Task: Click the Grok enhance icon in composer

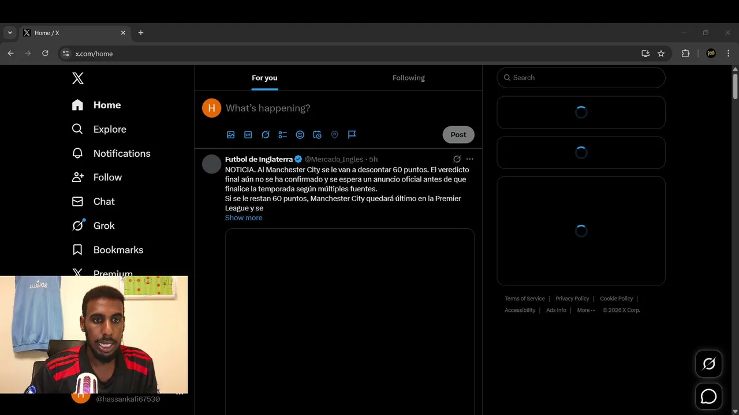Action: (x=266, y=134)
